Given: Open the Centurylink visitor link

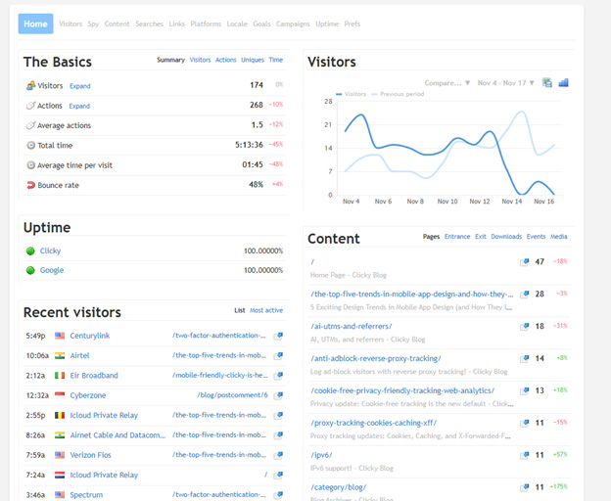Looking at the screenshot, I should coord(90,336).
